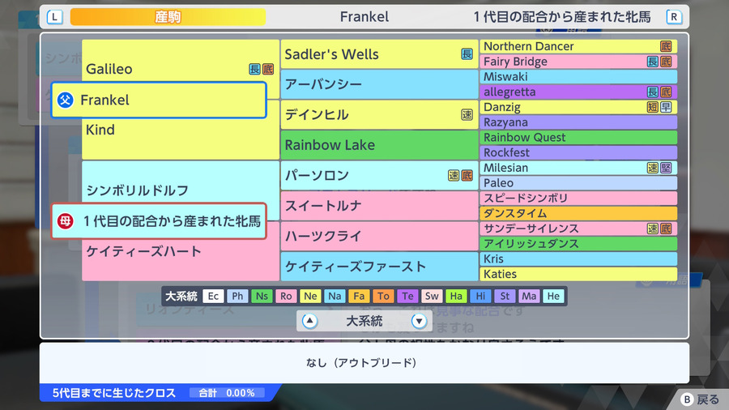Click the Ro lineage swatch
This screenshot has height=410, width=729.
click(x=286, y=296)
